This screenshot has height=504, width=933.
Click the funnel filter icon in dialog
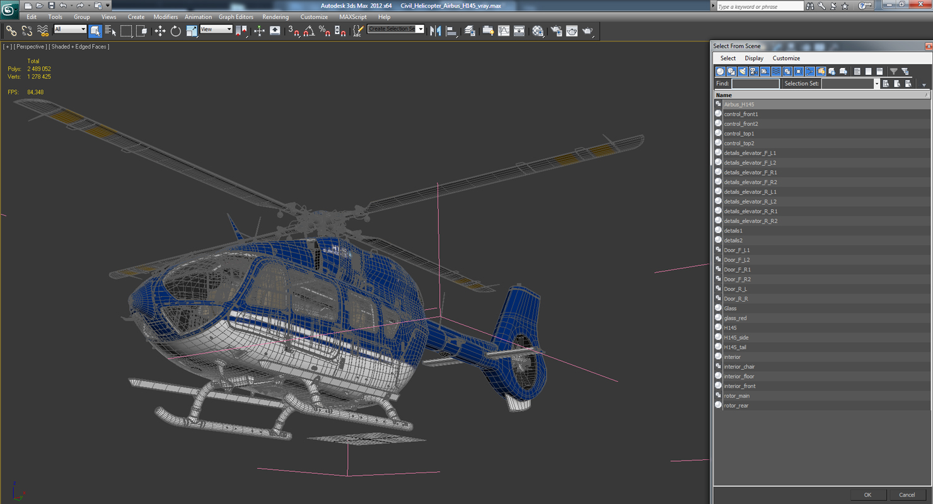point(893,71)
